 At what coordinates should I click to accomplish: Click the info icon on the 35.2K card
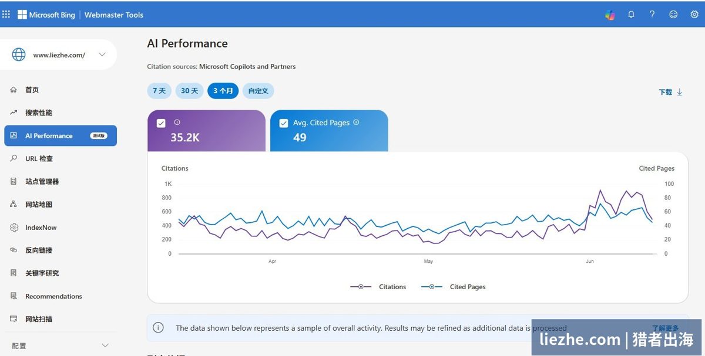pyautogui.click(x=177, y=123)
